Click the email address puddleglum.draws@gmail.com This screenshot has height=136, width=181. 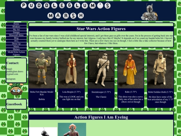click(15, 72)
